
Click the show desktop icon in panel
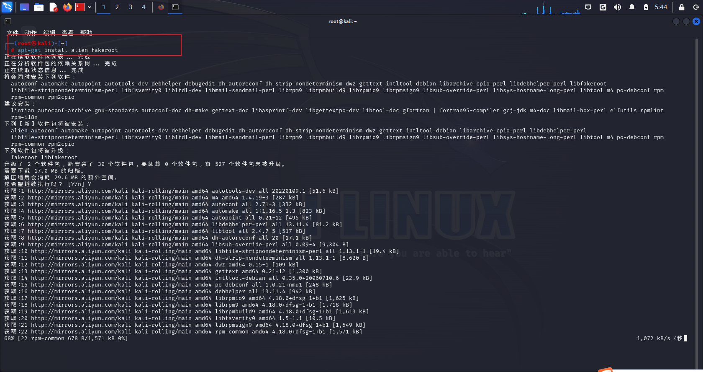[x=25, y=7]
